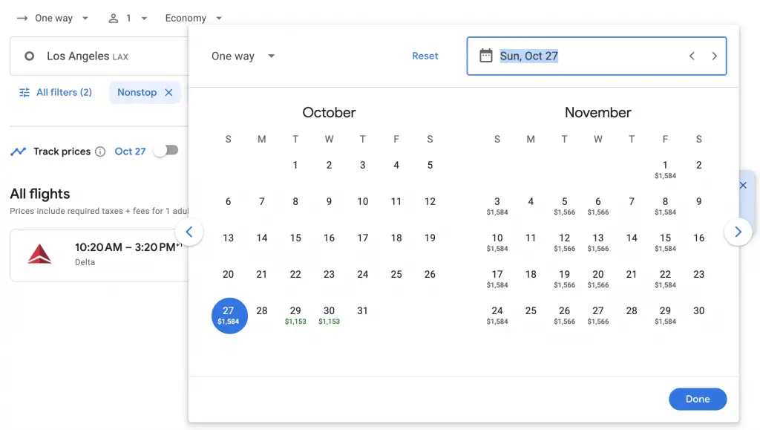The width and height of the screenshot is (760, 430).
Task: Click the calendar icon in date field
Action: click(486, 56)
